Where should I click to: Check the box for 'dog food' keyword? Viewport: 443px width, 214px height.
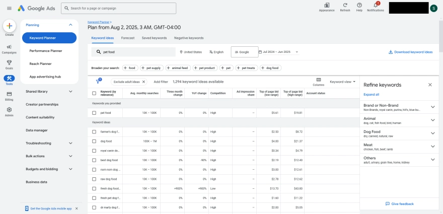(94, 141)
